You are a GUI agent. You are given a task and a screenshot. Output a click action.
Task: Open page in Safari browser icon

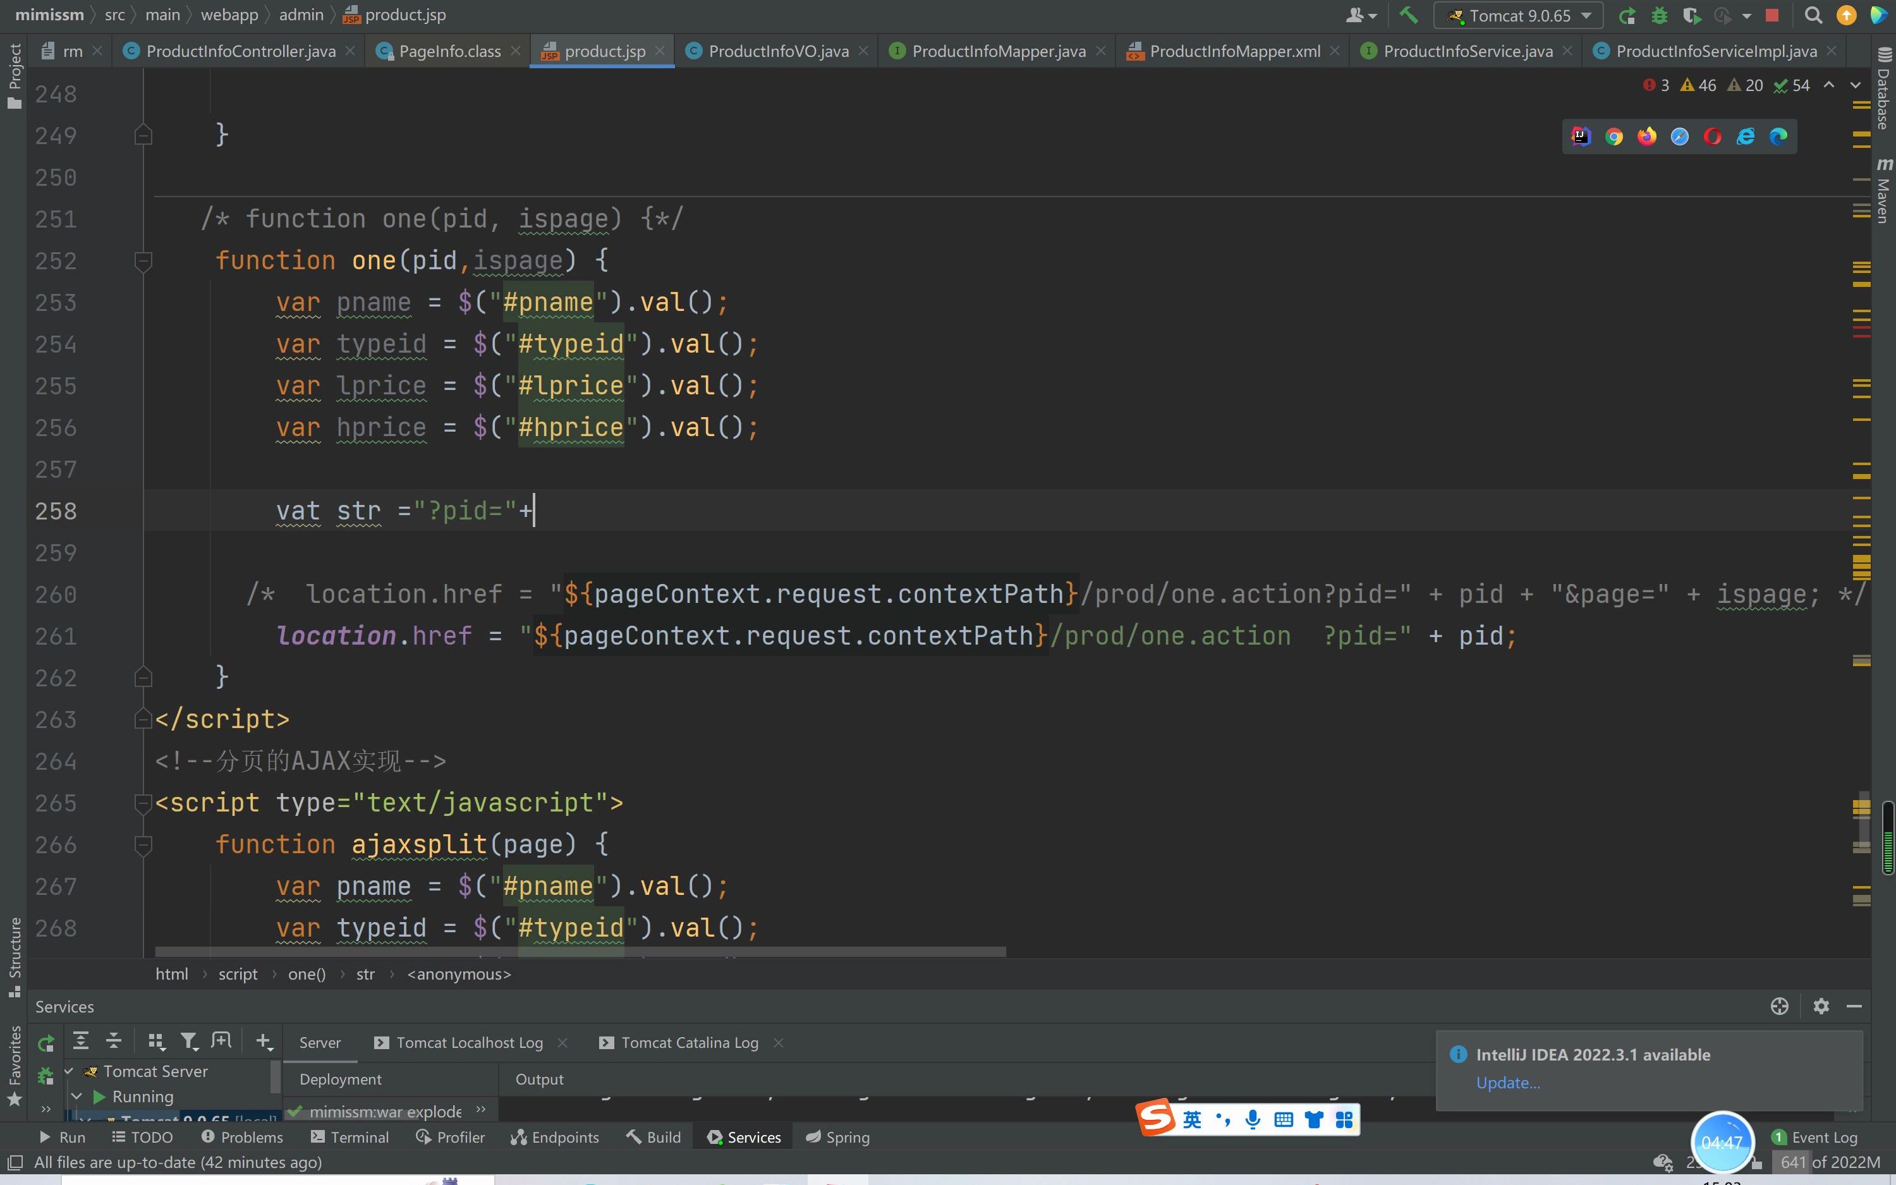1680,137
